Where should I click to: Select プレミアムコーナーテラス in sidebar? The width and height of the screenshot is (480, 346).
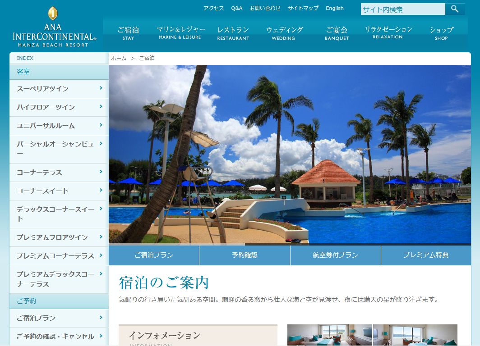[59, 256]
